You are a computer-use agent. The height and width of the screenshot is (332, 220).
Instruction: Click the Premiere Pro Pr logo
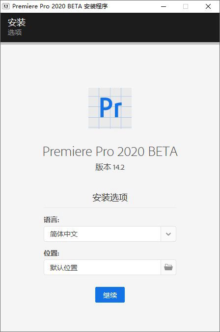tap(110, 108)
